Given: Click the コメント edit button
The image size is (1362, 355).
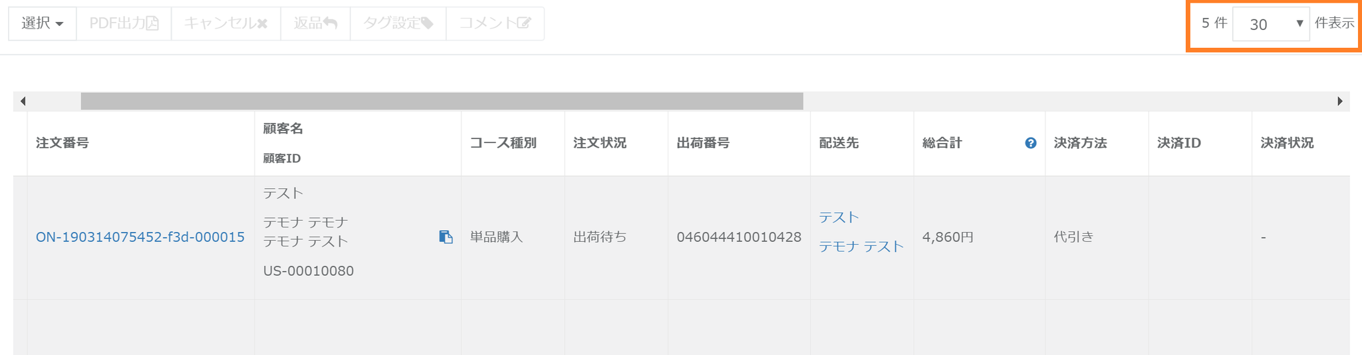Looking at the screenshot, I should pyautogui.click(x=495, y=23).
